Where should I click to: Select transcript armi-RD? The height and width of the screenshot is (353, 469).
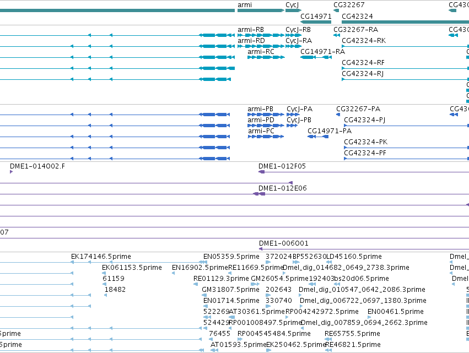[x=261, y=46]
